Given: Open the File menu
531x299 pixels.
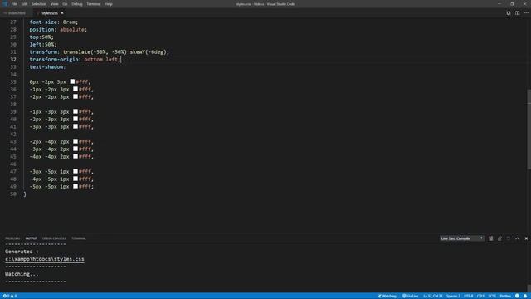Looking at the screenshot, I should click(x=14, y=4).
